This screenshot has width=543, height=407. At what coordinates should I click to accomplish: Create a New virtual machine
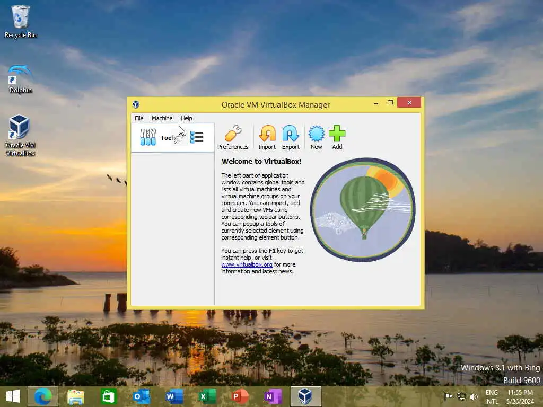pyautogui.click(x=316, y=137)
